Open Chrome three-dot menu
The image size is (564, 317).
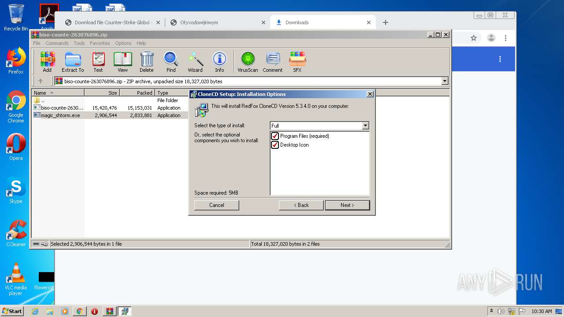pos(505,38)
